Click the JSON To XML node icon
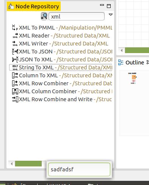The width and height of the screenshot is (149, 185). pyautogui.click(x=15, y=60)
